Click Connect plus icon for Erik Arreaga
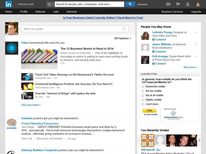206x154 pixels. [153, 64]
